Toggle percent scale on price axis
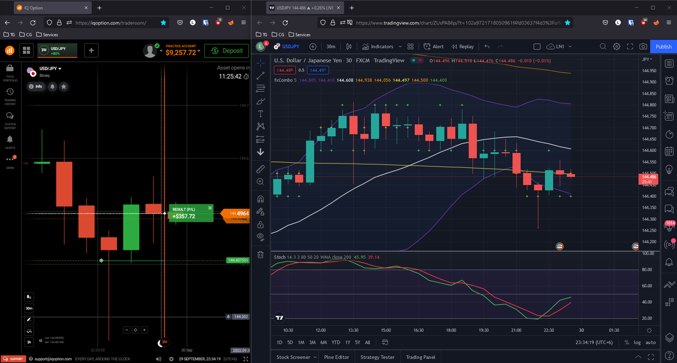The height and width of the screenshot is (363, 677). click(x=627, y=342)
